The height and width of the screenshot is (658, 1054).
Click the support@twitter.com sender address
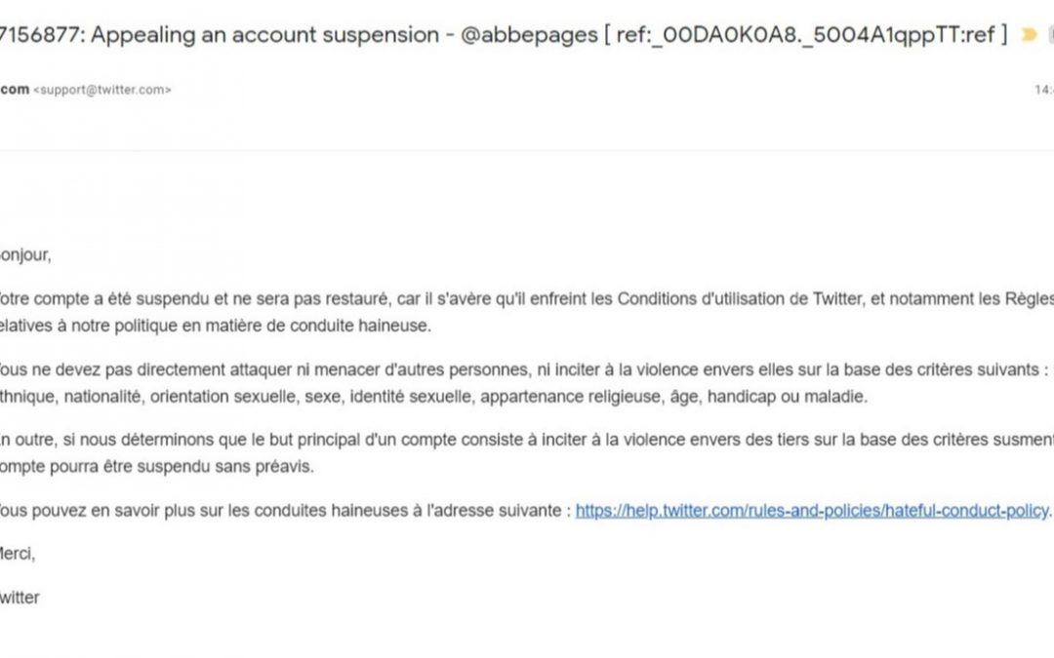point(102,90)
